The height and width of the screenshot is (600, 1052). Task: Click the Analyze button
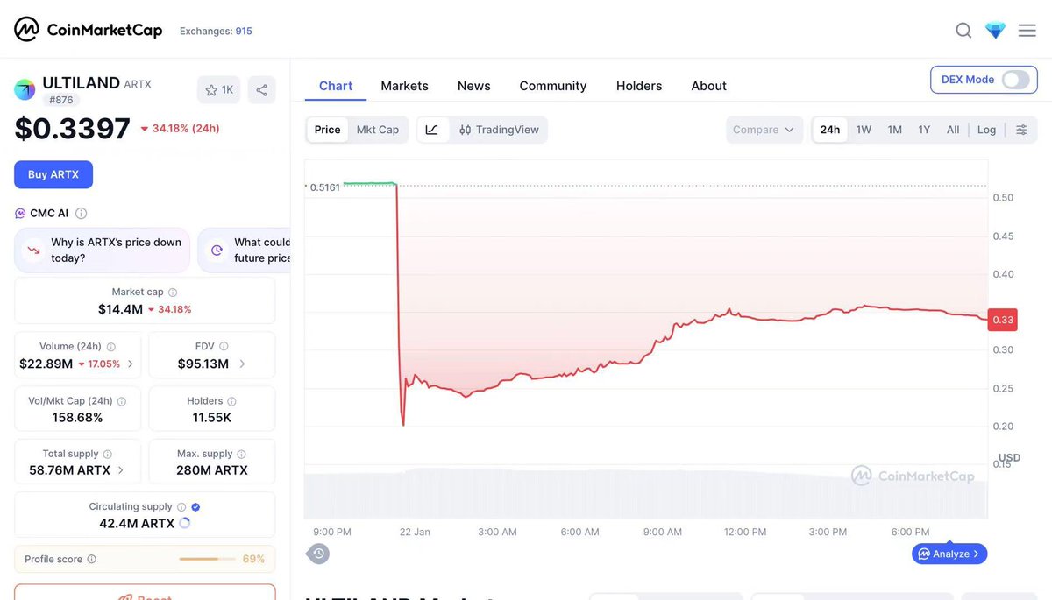(949, 554)
